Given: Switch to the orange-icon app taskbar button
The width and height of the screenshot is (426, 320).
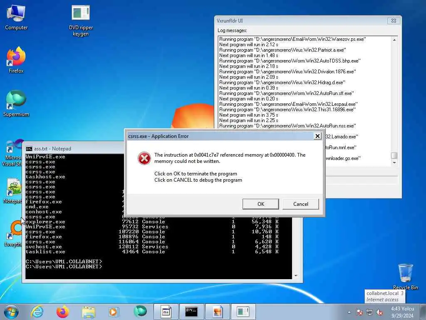Looking at the screenshot, I should pyautogui.click(x=217, y=312).
